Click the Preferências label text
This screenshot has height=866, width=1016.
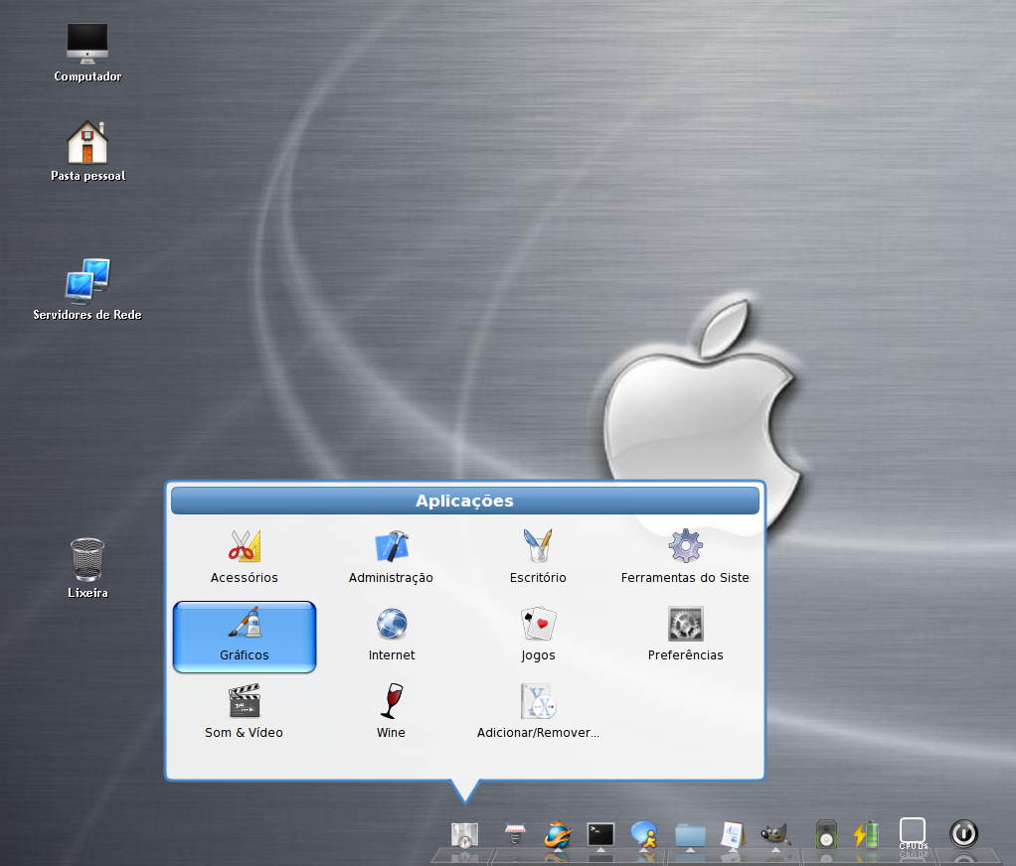pyautogui.click(x=686, y=655)
